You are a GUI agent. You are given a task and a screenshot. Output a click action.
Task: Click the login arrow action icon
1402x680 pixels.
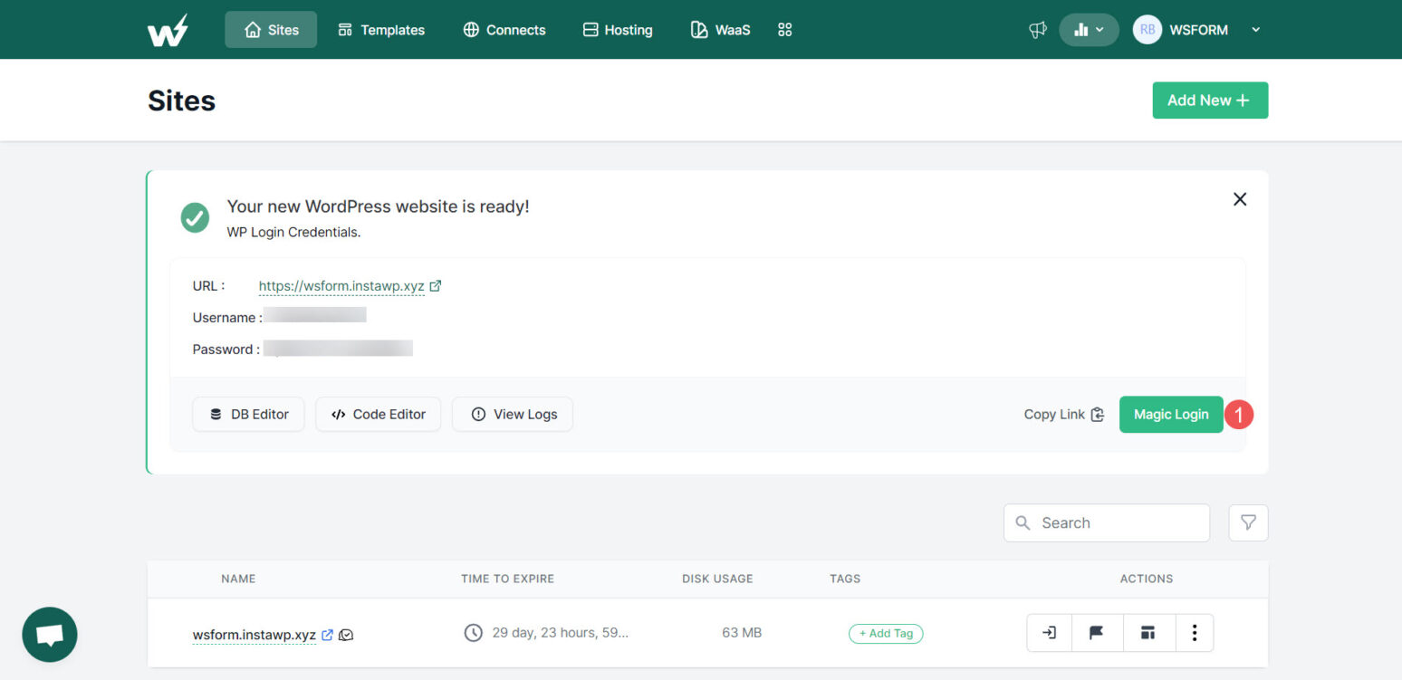[x=1049, y=633]
